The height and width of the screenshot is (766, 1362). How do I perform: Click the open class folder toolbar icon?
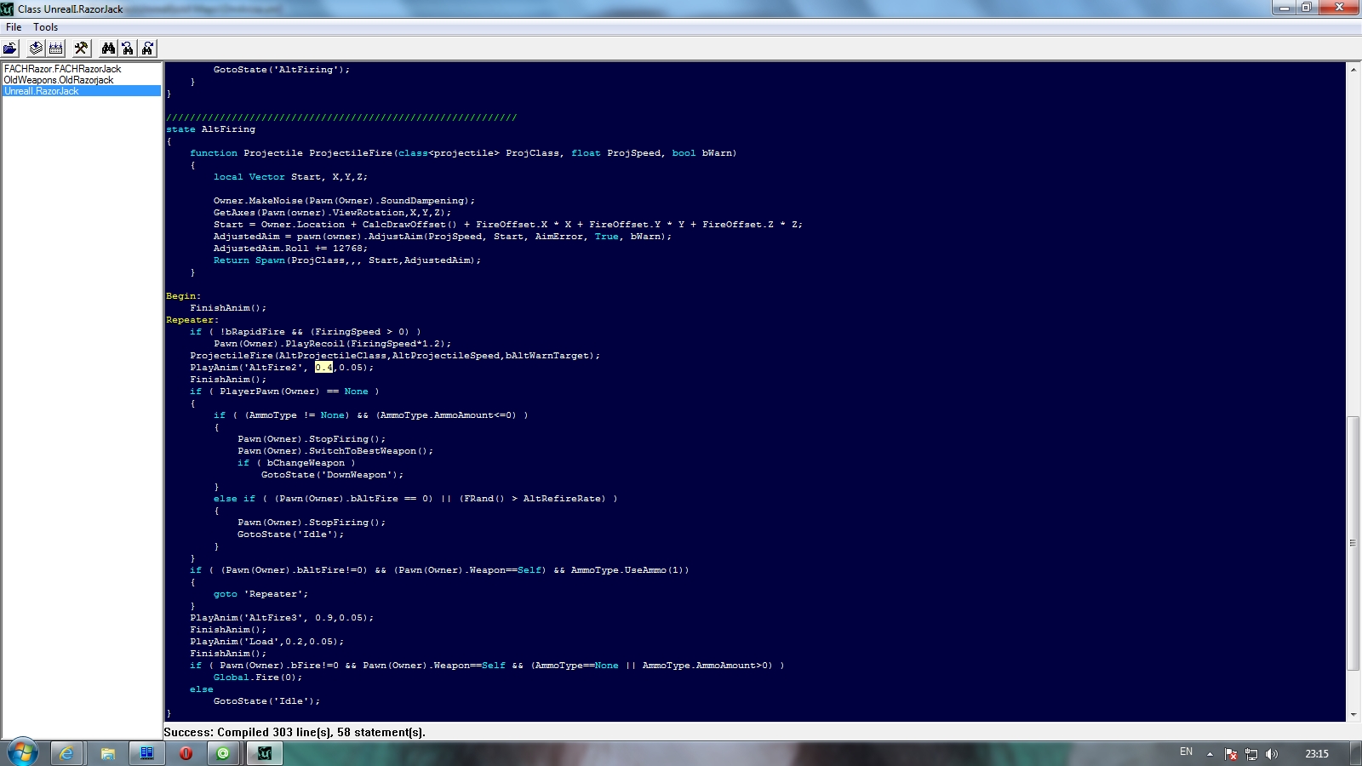[10, 49]
